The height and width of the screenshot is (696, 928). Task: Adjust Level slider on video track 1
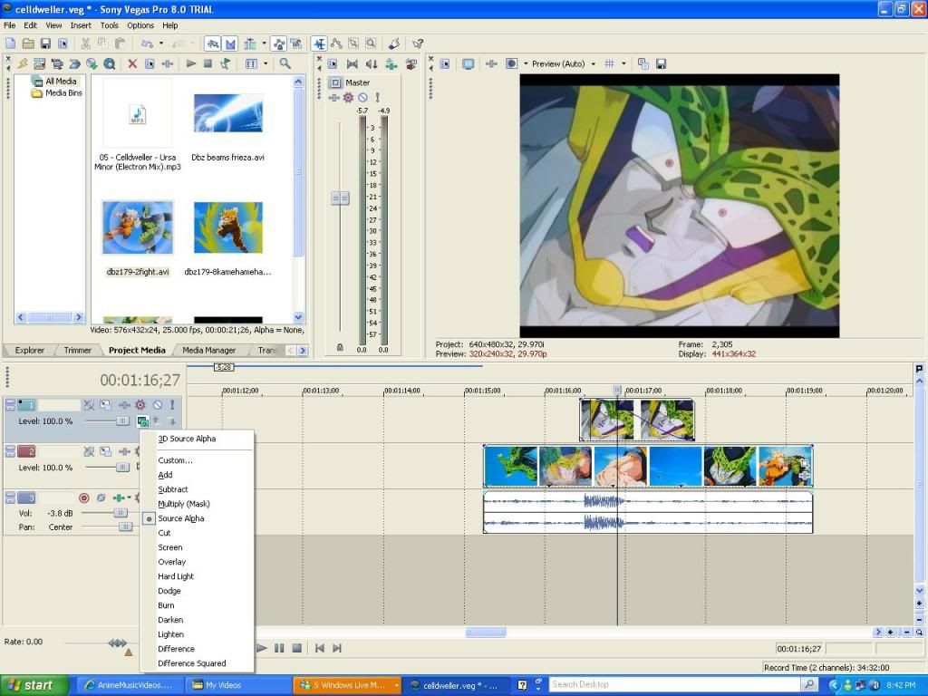[122, 420]
